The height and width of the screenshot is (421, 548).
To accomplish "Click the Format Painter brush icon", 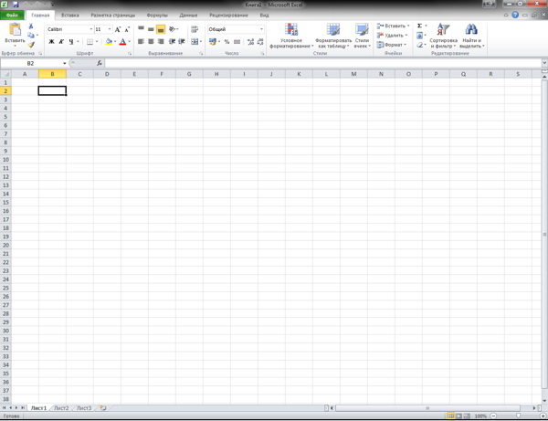I will (33, 45).
